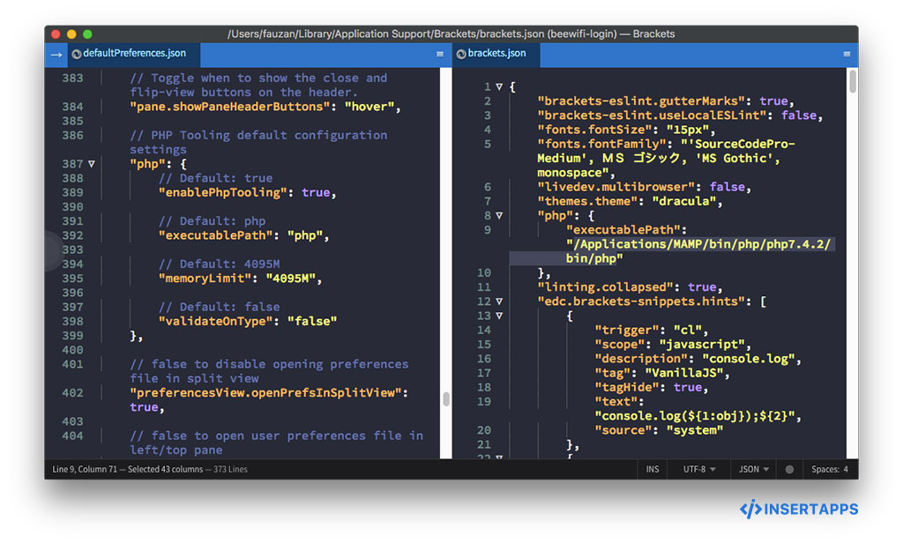Click "fonts.fontFamily" key text
The height and width of the screenshot is (543, 903).
pyautogui.click(x=601, y=144)
